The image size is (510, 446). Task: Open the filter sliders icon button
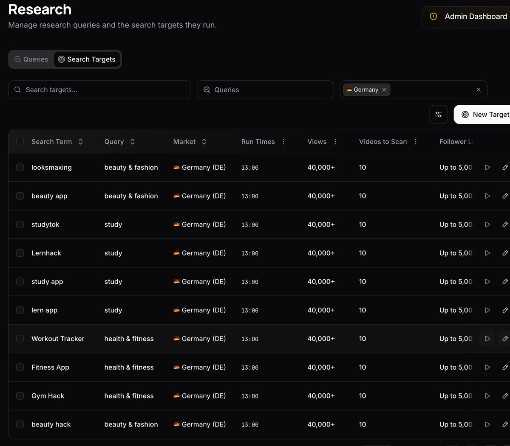click(x=439, y=115)
